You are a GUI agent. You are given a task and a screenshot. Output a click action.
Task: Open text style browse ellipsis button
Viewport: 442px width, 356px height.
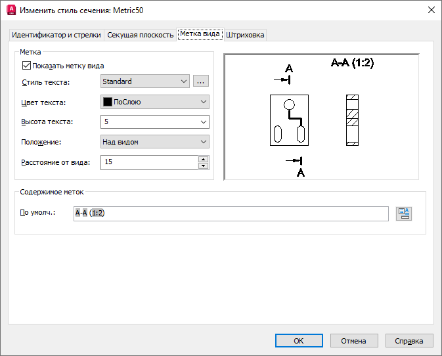point(201,81)
